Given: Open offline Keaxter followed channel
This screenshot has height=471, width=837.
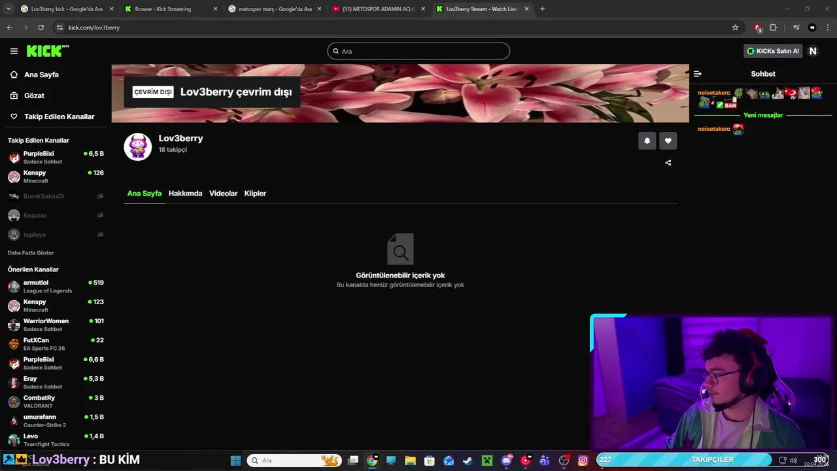Looking at the screenshot, I should point(56,215).
